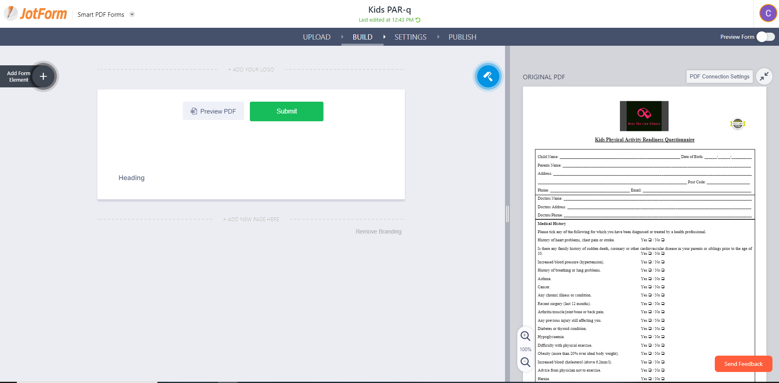Open the user account avatar menu
This screenshot has width=779, height=383.
pos(768,13)
